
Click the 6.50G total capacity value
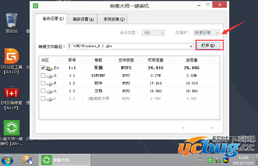[x=192, y=99]
